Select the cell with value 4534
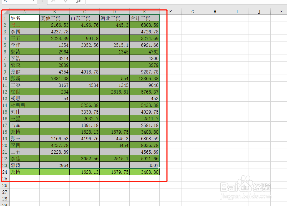 point(85,85)
